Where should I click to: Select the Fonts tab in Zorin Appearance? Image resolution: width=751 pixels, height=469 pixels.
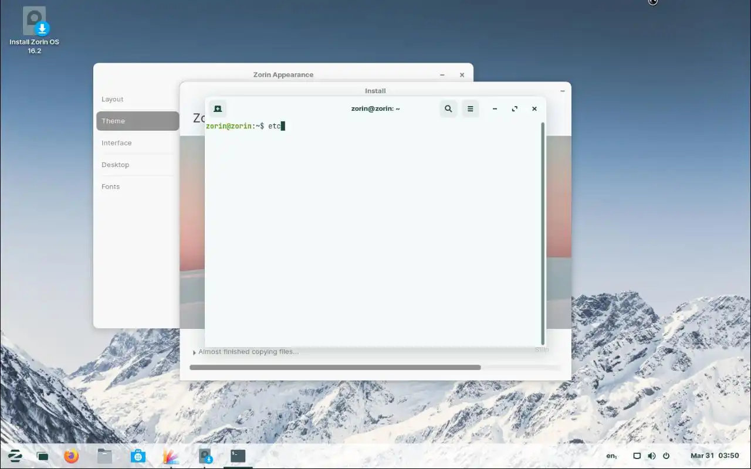click(137, 186)
